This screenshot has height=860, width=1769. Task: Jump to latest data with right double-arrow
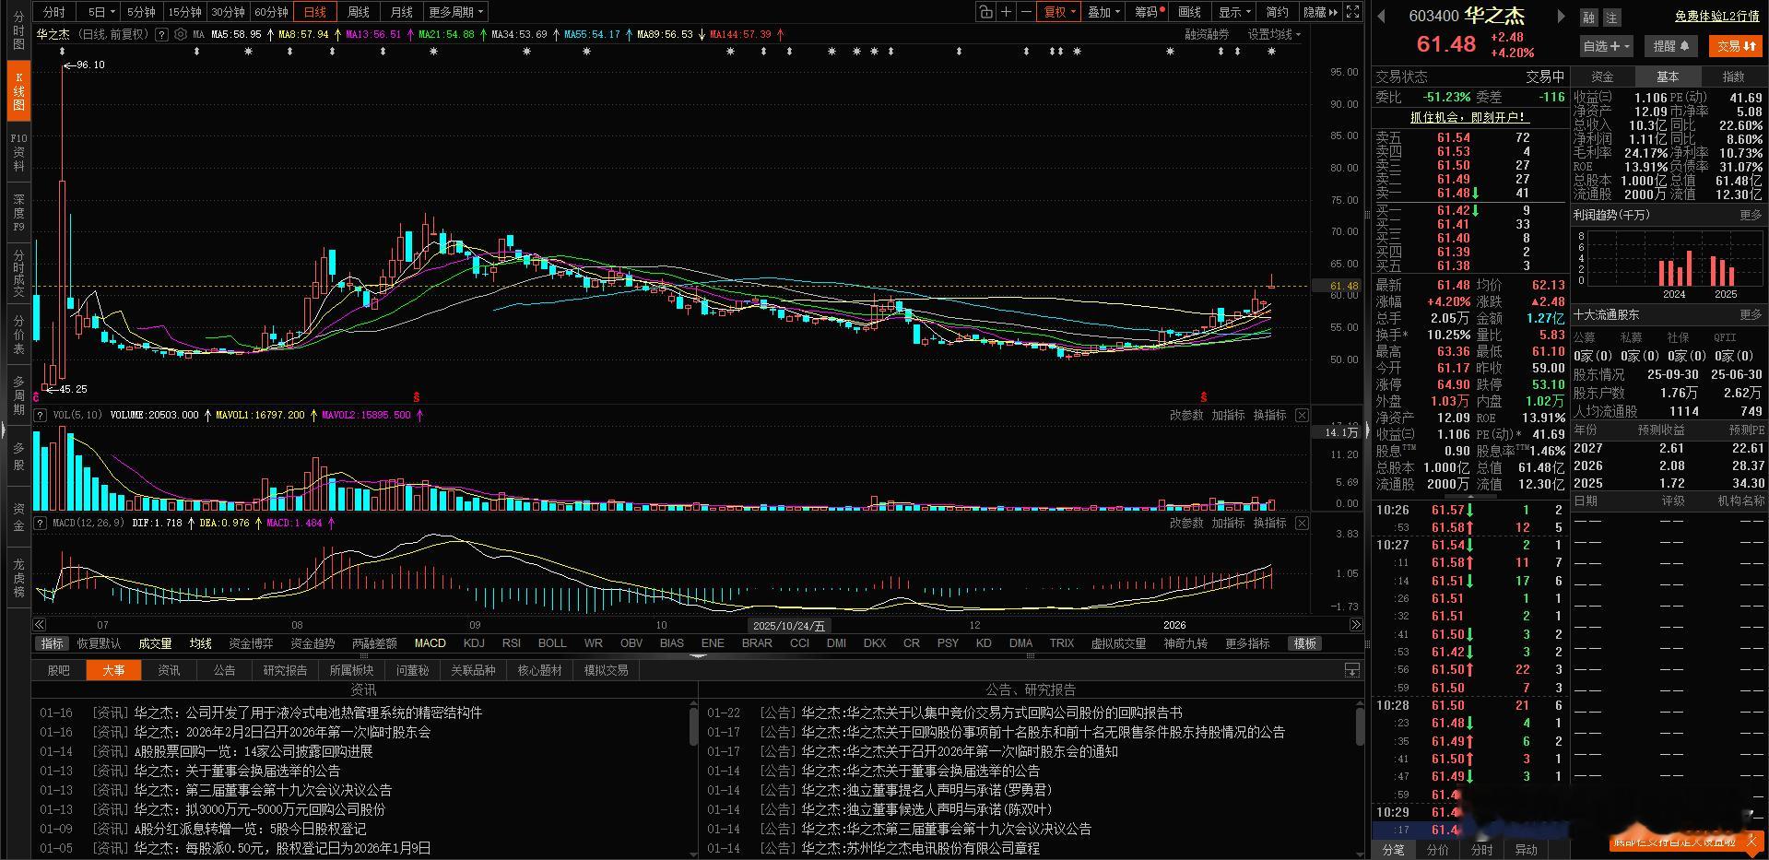point(1355,625)
